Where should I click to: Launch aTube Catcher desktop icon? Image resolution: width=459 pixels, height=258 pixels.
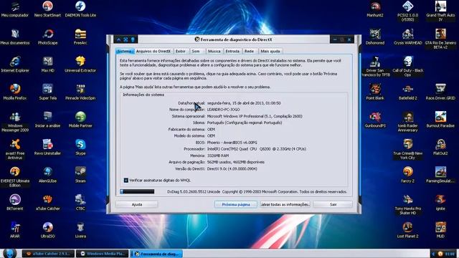tap(47, 202)
